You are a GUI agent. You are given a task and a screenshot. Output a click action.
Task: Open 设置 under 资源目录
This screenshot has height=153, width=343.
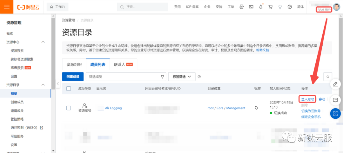[x=14, y=145]
